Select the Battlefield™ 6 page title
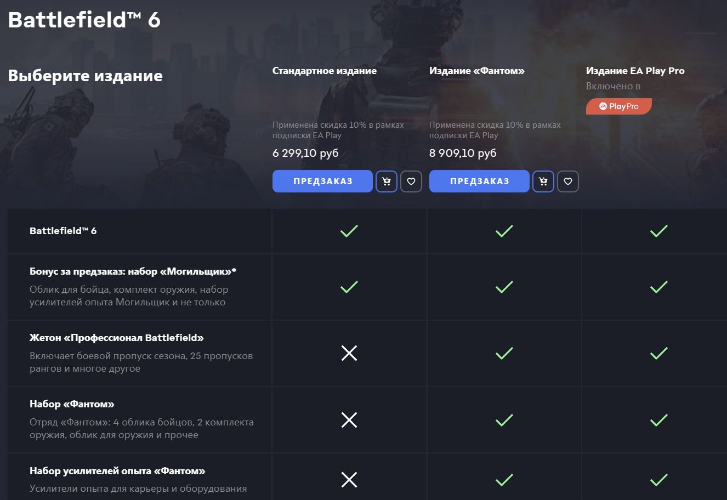The height and width of the screenshot is (500, 727). [84, 20]
